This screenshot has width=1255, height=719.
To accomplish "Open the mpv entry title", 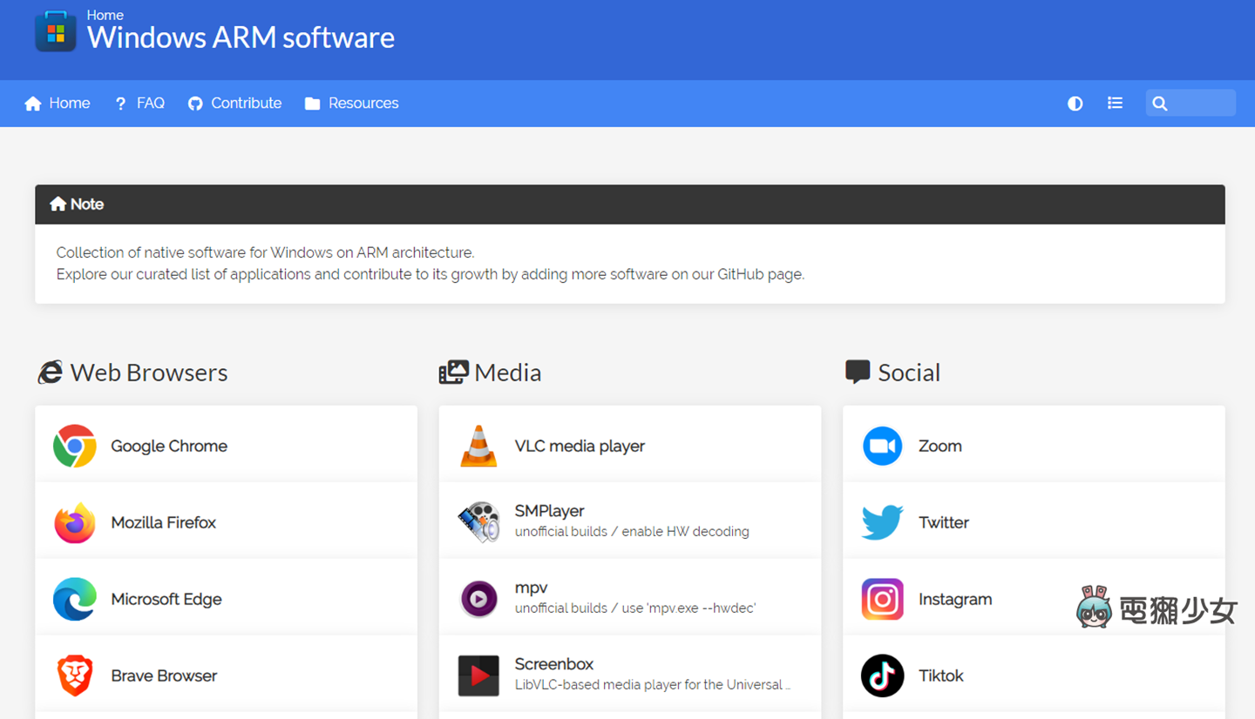I will pyautogui.click(x=531, y=588).
